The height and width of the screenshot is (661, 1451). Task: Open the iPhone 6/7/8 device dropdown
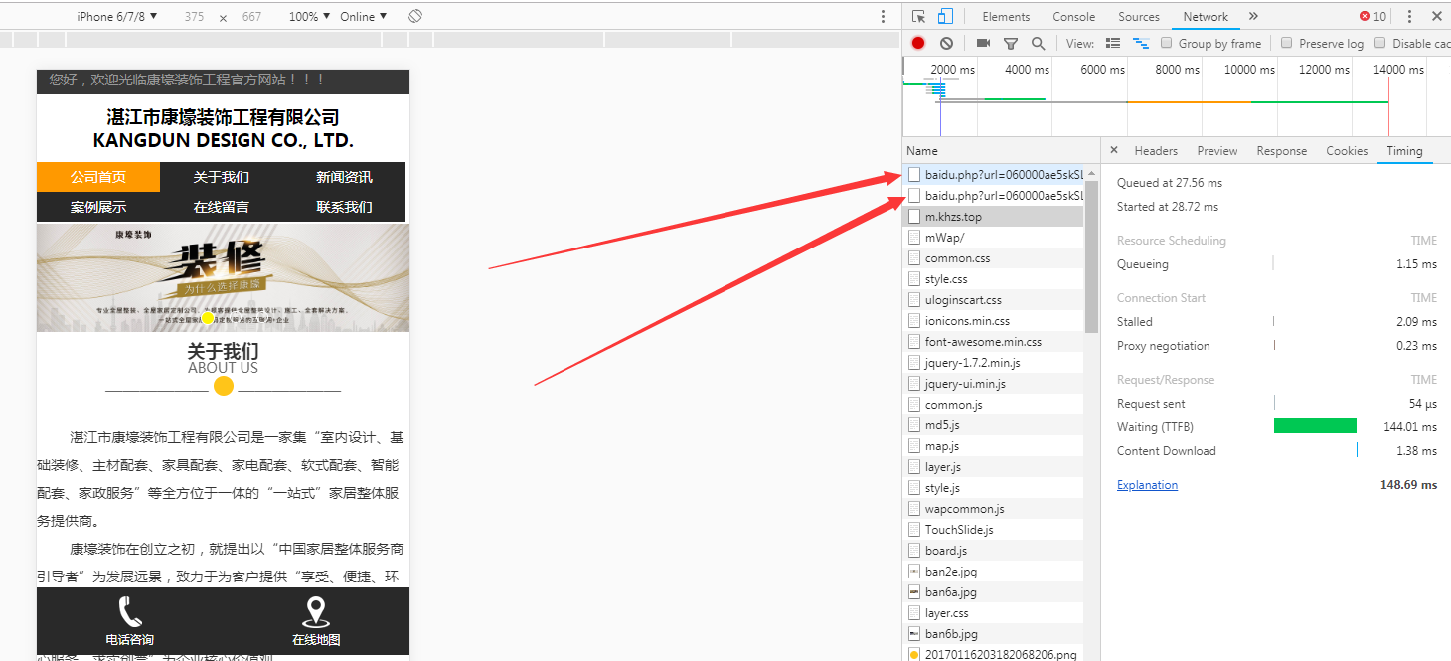pos(117,16)
